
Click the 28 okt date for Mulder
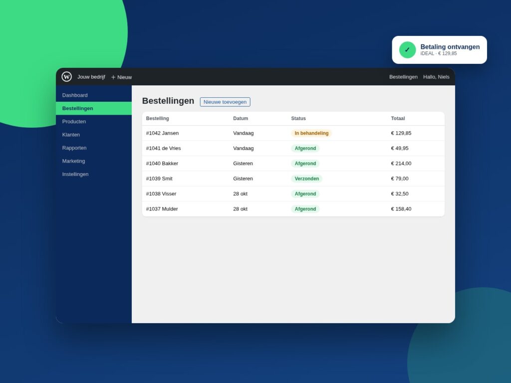click(x=240, y=209)
